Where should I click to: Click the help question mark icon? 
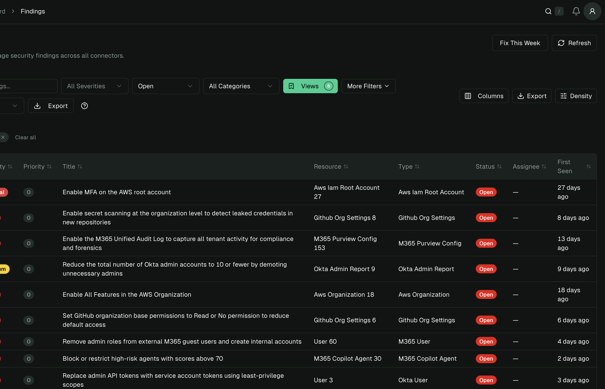(84, 106)
